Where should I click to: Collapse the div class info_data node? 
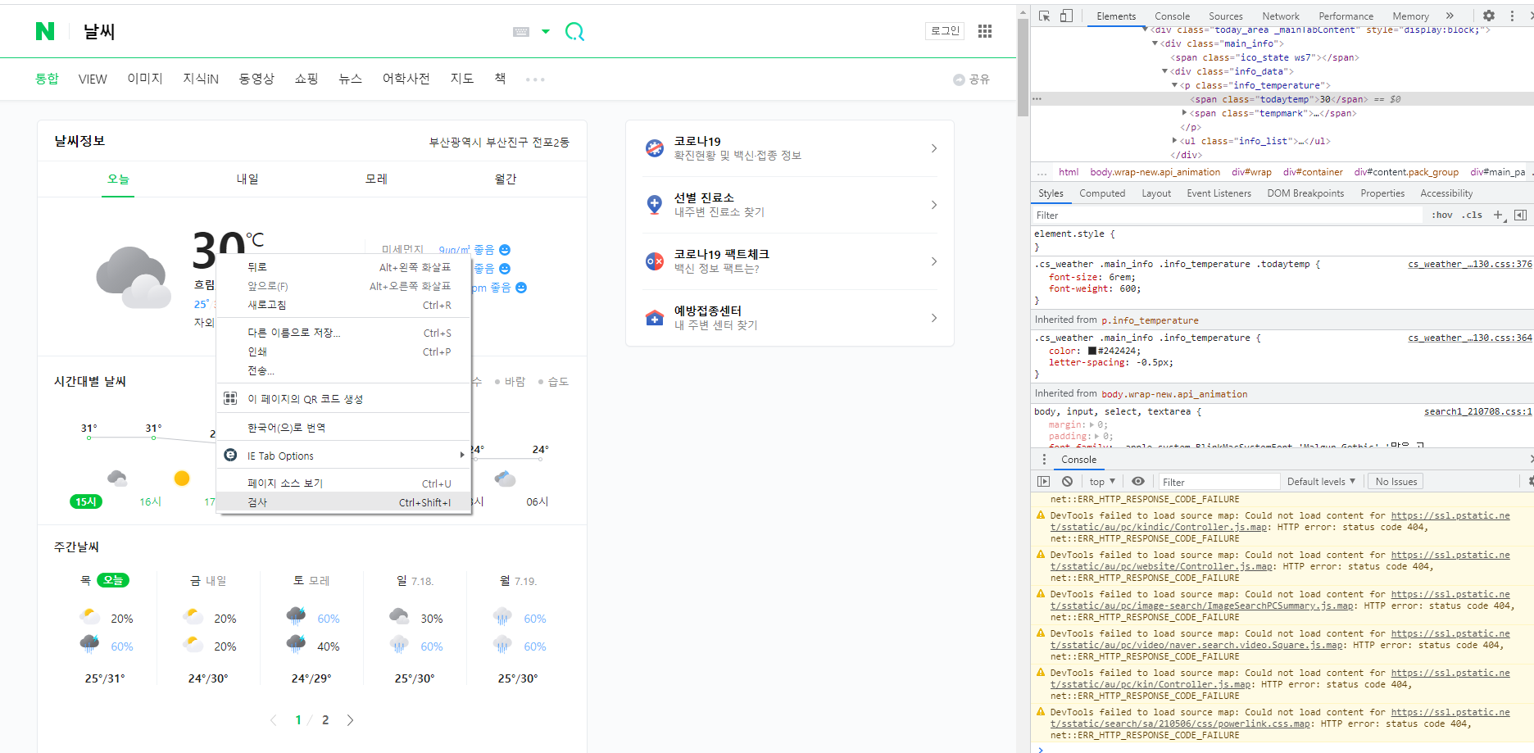pyautogui.click(x=1164, y=71)
